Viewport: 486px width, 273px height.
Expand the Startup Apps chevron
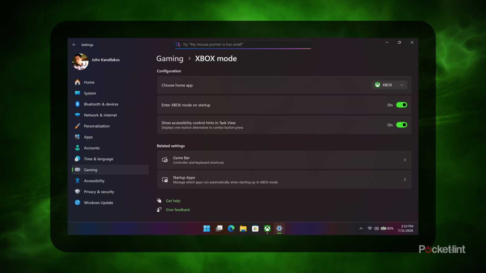[405, 180]
